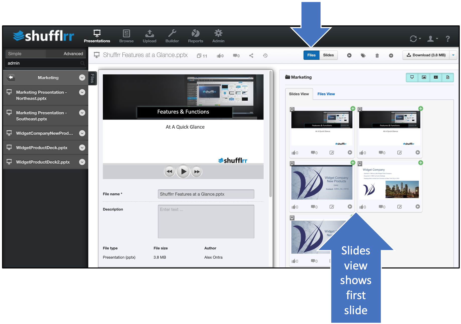
Task: Switch to the Slides View tab
Action: click(x=299, y=94)
